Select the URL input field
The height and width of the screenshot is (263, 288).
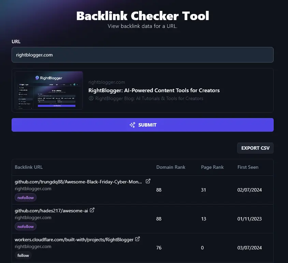[x=142, y=54]
